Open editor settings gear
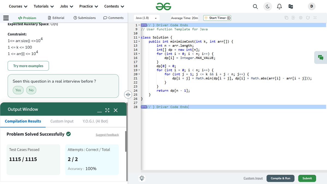This screenshot has width=327, height=184. [x=301, y=18]
